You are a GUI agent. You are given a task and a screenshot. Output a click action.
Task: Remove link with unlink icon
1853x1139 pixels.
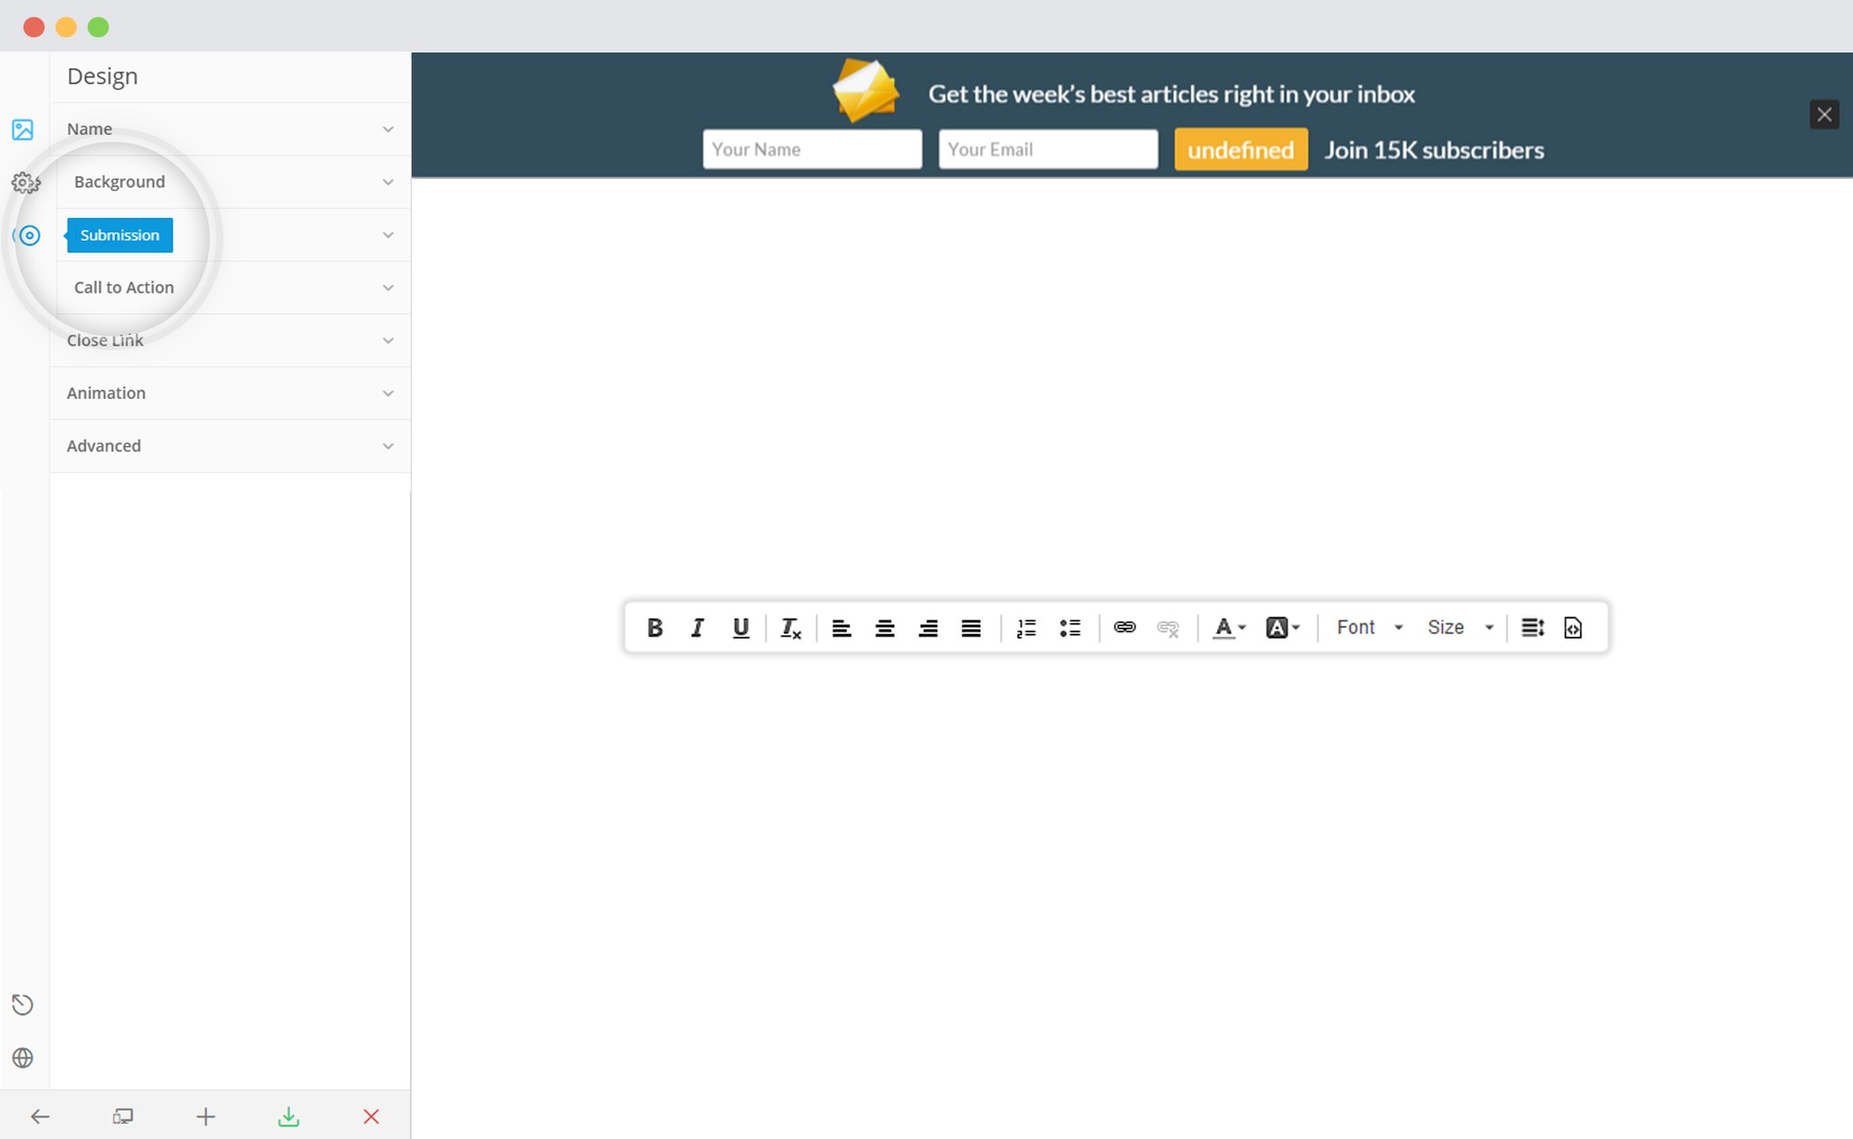coord(1168,628)
